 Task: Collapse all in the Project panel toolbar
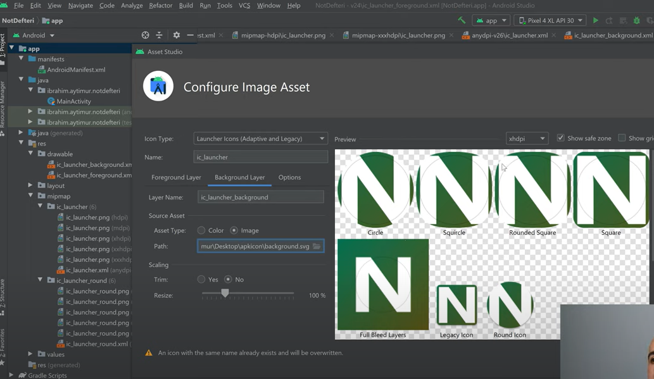159,35
